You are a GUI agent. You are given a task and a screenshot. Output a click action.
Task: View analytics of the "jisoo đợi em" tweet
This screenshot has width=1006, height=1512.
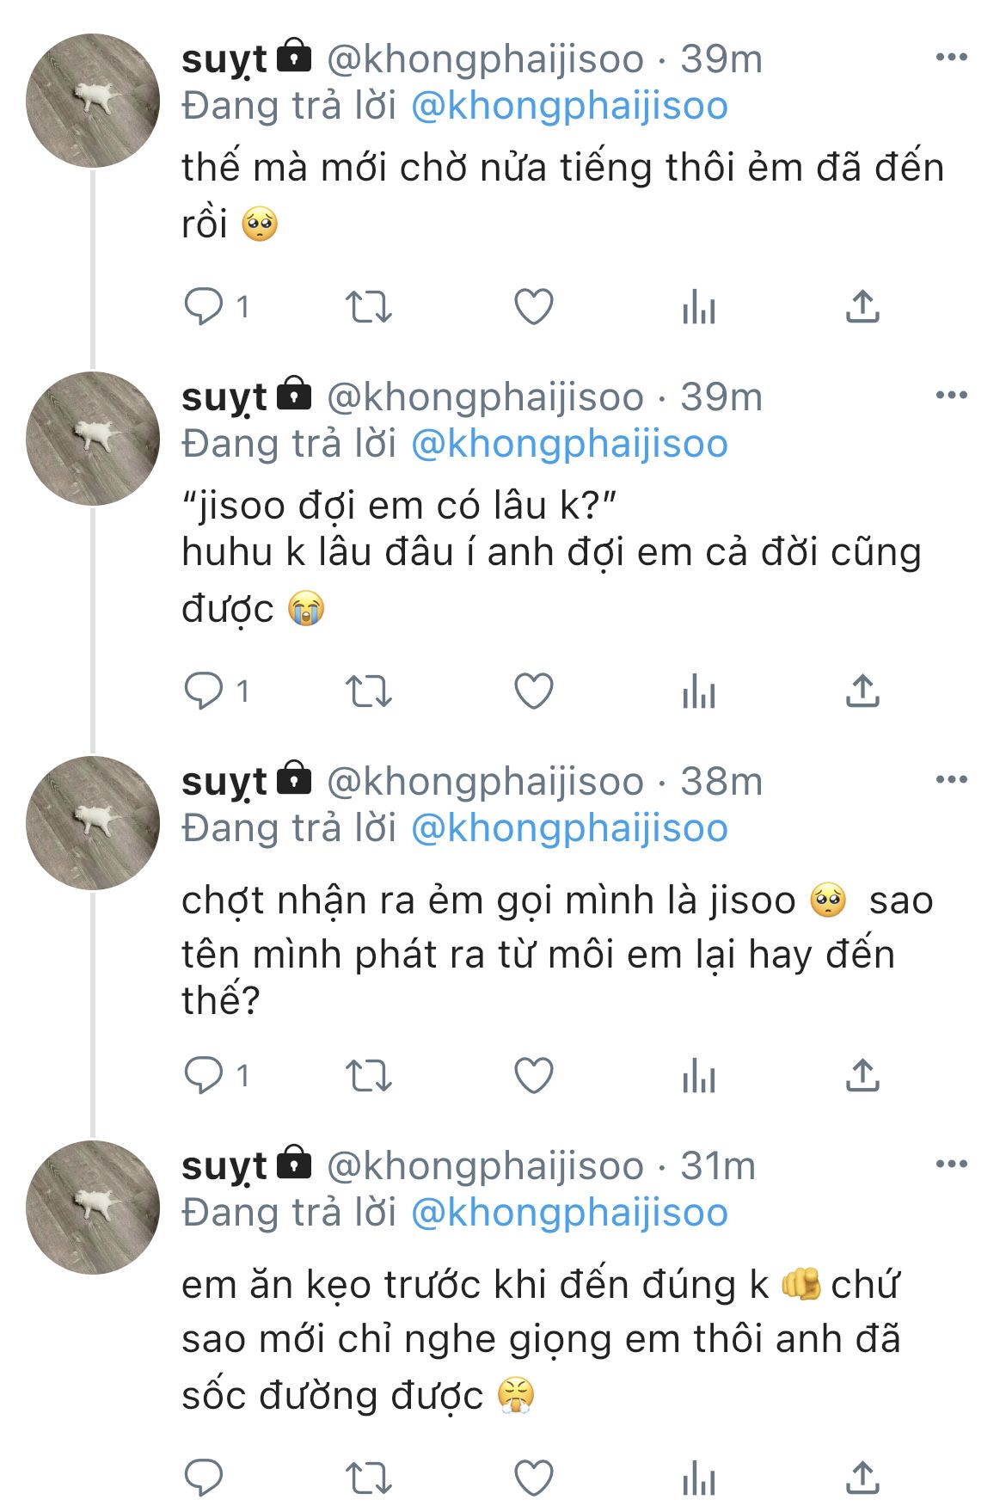pos(698,691)
